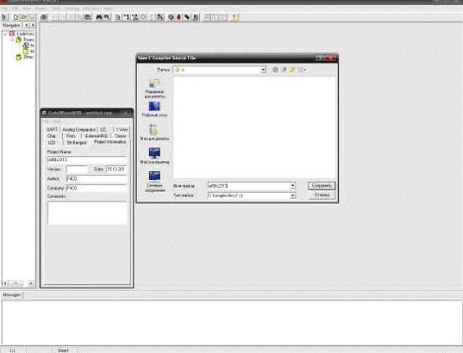Click the New file toolbar icon
The height and width of the screenshot is (353, 463).
tap(16, 17)
